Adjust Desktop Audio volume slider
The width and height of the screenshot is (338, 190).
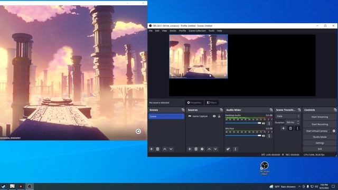pyautogui.click(x=243, y=123)
